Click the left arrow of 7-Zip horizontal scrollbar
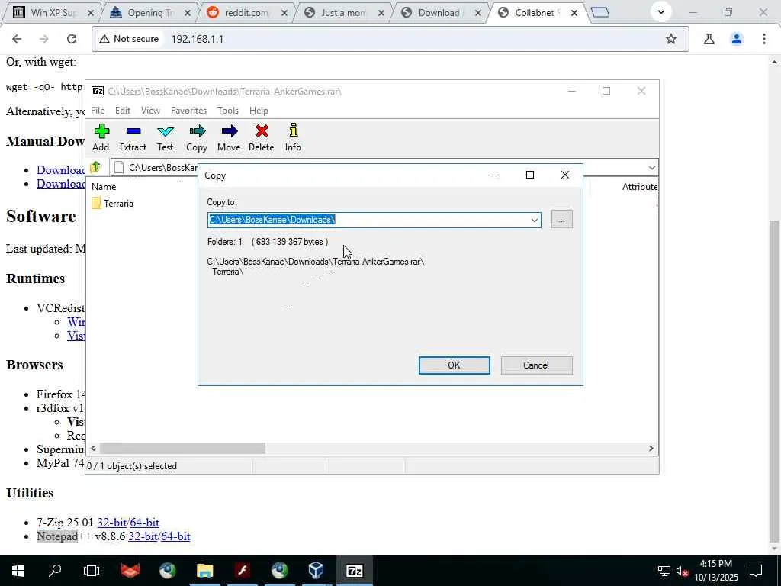The width and height of the screenshot is (781, 586). (x=93, y=449)
